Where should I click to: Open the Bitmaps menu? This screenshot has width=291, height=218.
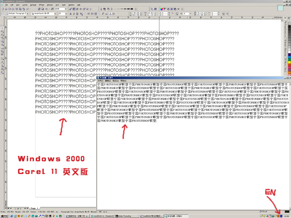point(50,5)
